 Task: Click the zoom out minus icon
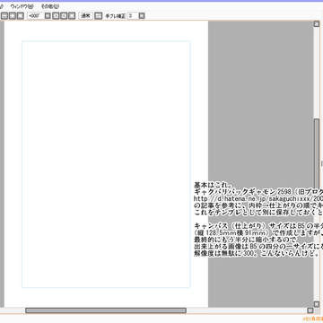pyautogui.click(x=4, y=16)
